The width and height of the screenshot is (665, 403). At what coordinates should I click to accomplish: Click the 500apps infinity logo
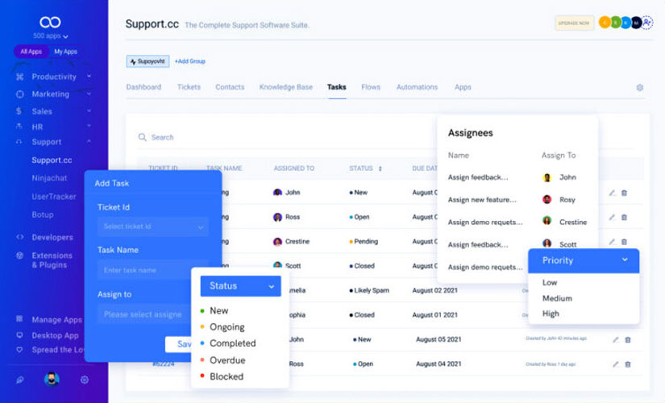click(50, 22)
